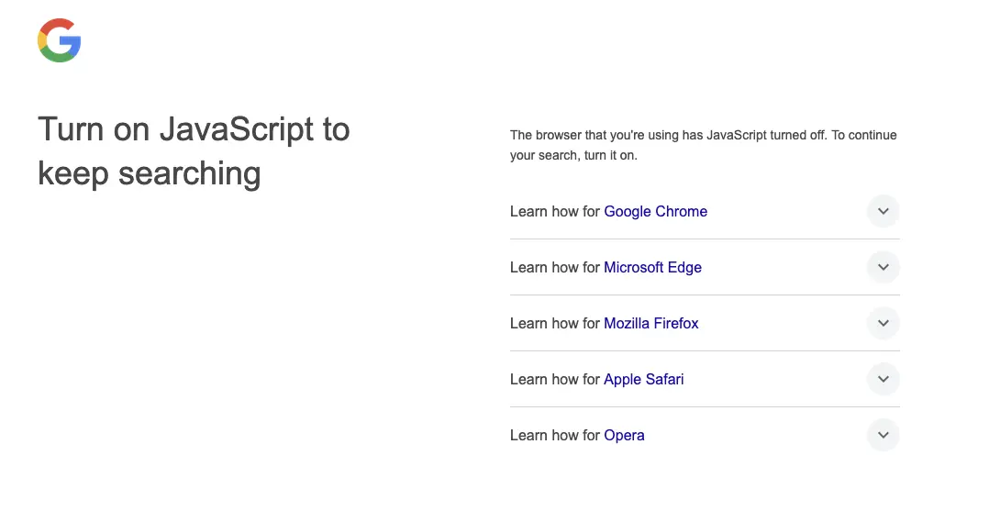Expand the Opera instructions chevron

883,435
